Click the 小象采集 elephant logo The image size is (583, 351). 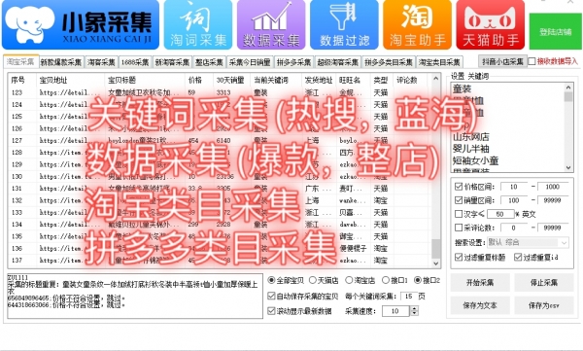81,24
